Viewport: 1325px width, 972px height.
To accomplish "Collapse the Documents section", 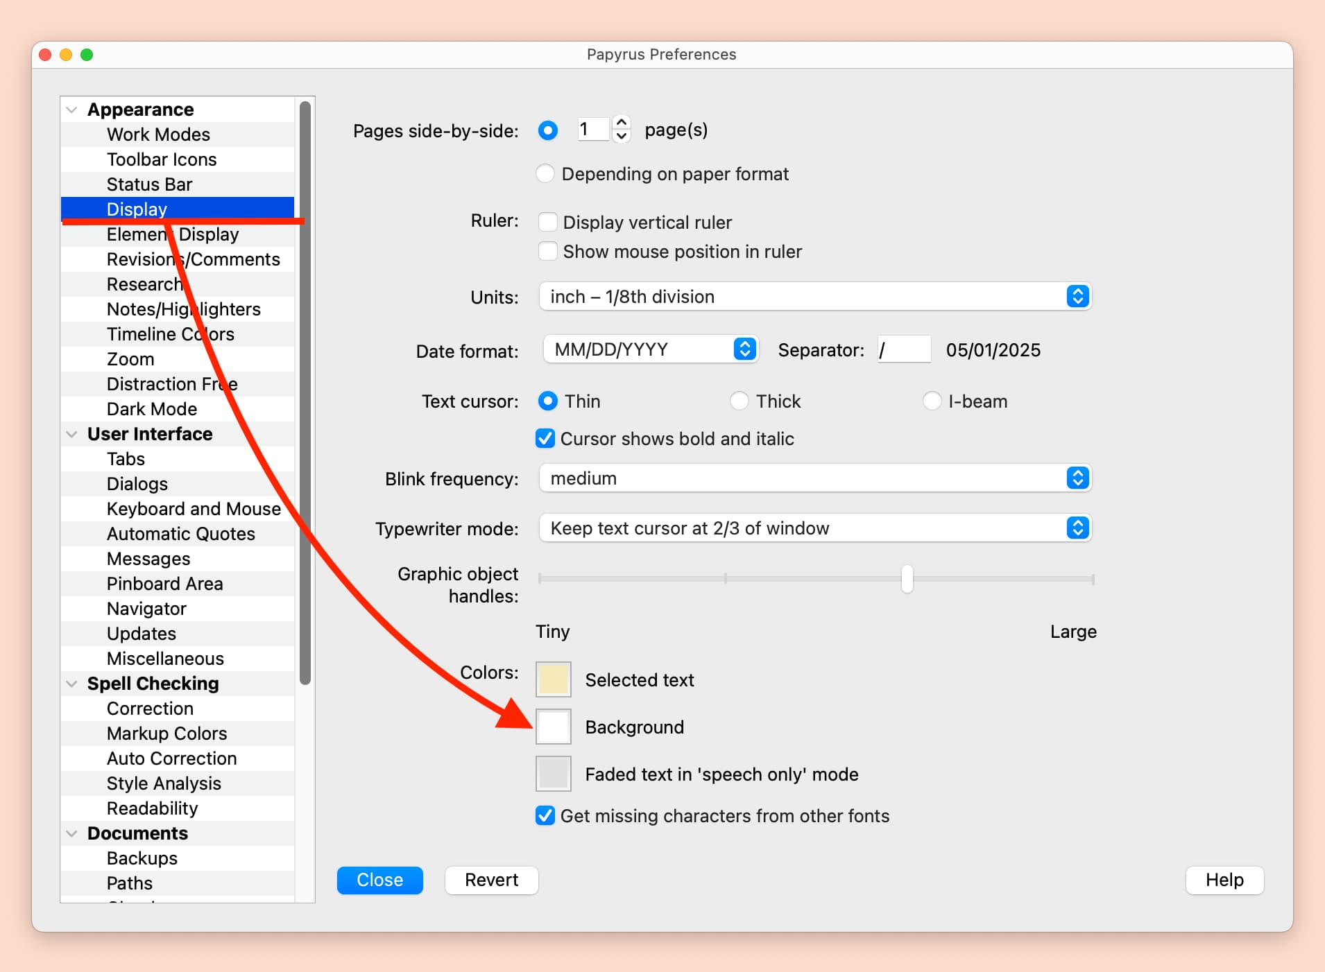I will 71,833.
